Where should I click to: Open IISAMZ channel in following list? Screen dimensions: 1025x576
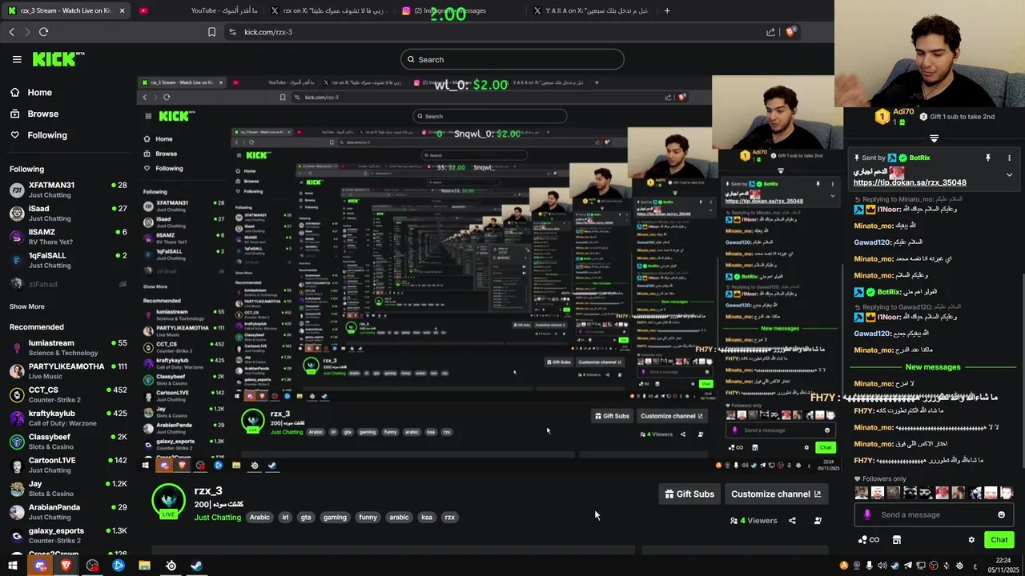click(x=68, y=237)
